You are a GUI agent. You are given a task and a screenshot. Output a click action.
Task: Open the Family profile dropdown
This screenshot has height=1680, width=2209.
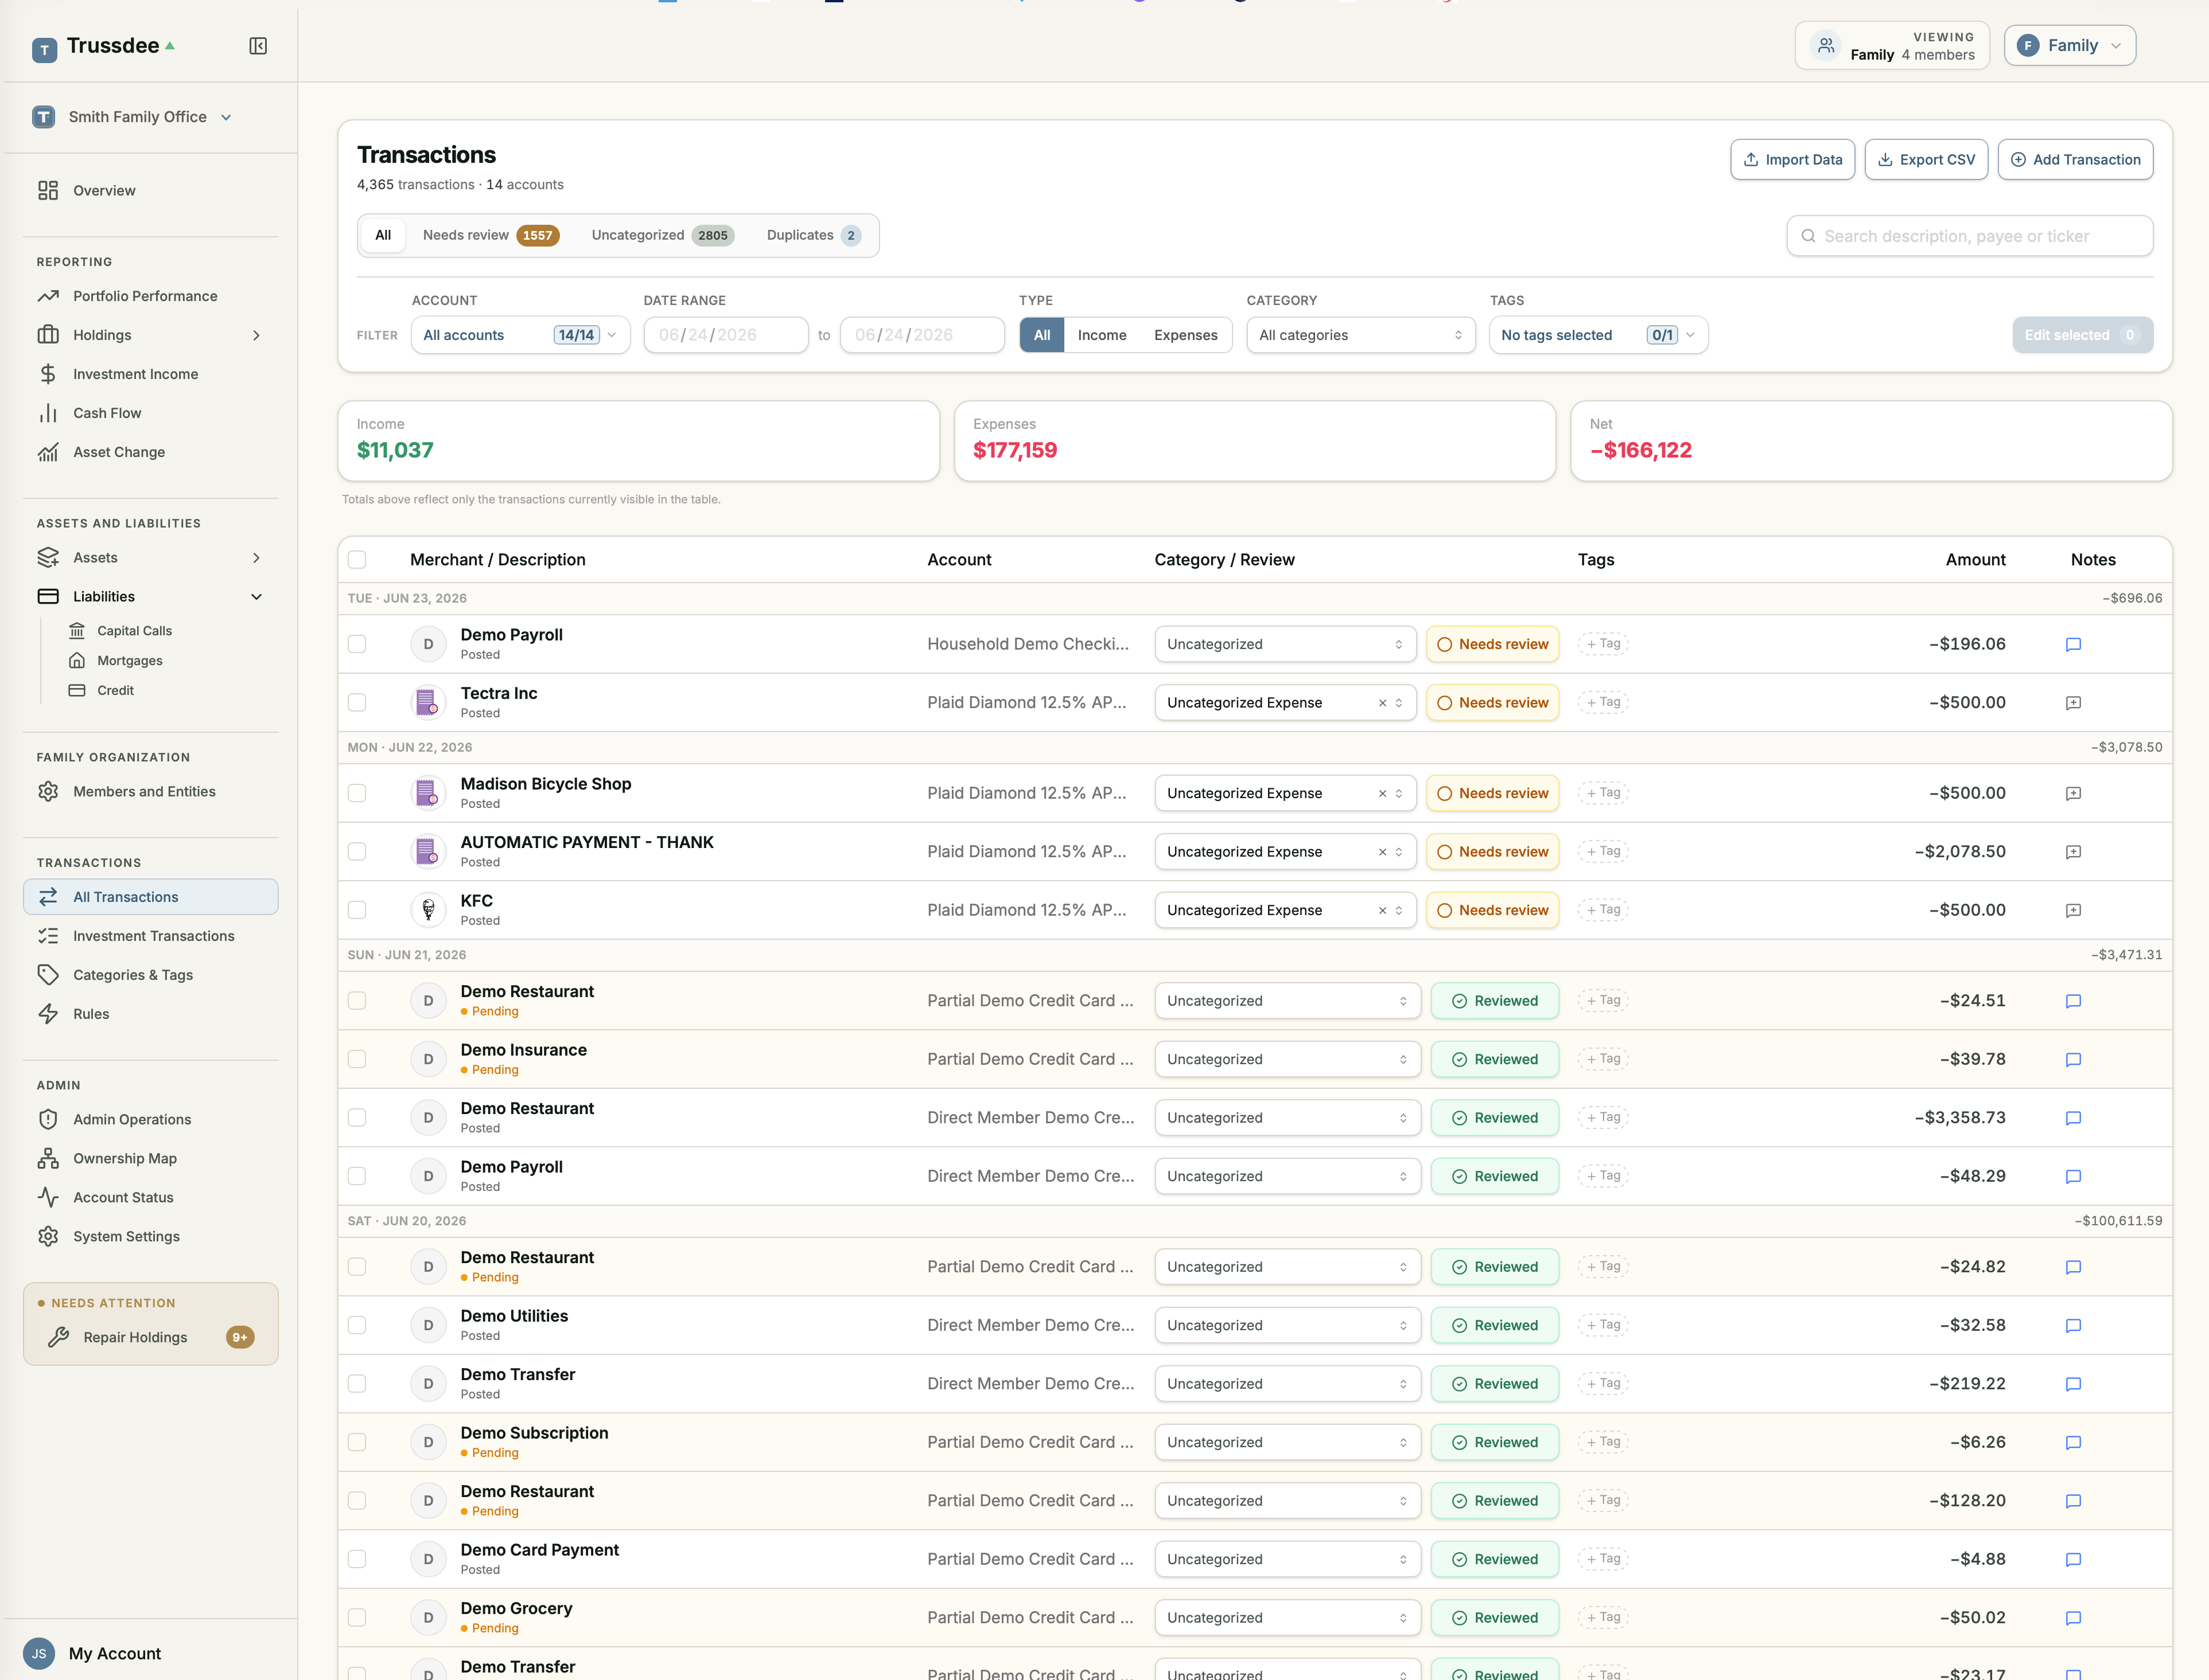click(x=2070, y=46)
